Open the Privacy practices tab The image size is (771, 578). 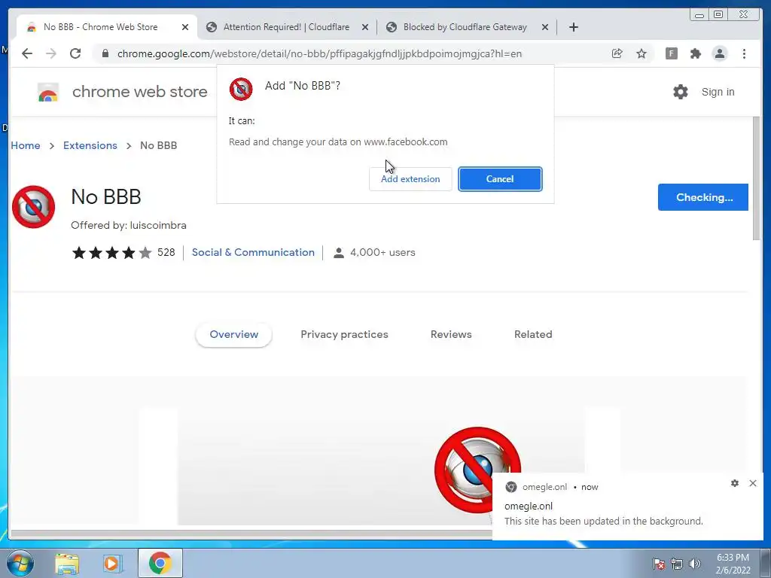344,335
